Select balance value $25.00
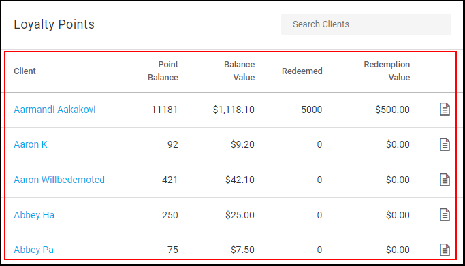465x266 pixels. coord(240,215)
